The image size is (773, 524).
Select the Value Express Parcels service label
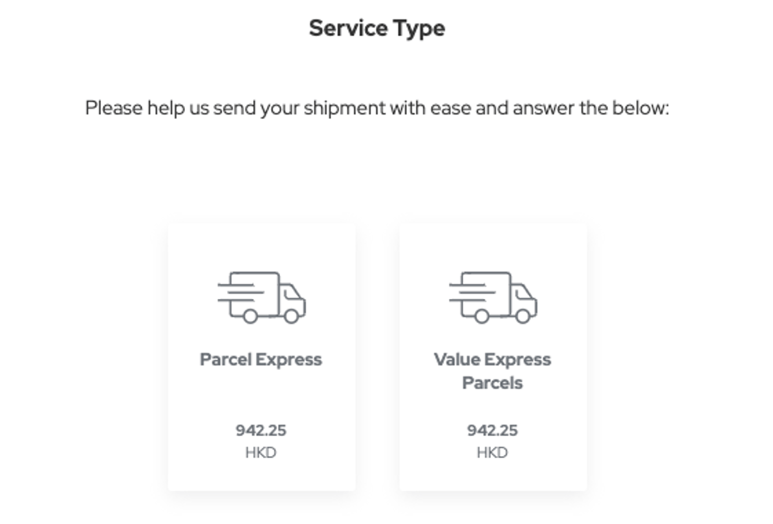492,371
